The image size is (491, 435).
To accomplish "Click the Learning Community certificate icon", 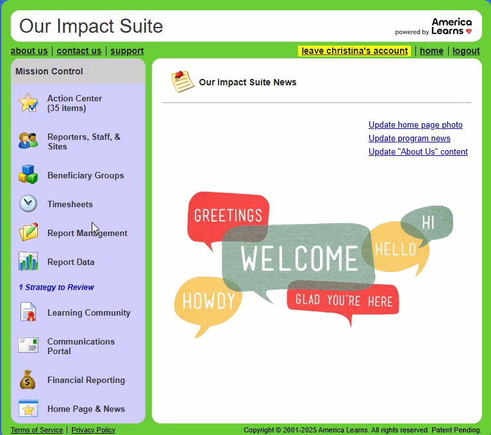I will tap(28, 312).
